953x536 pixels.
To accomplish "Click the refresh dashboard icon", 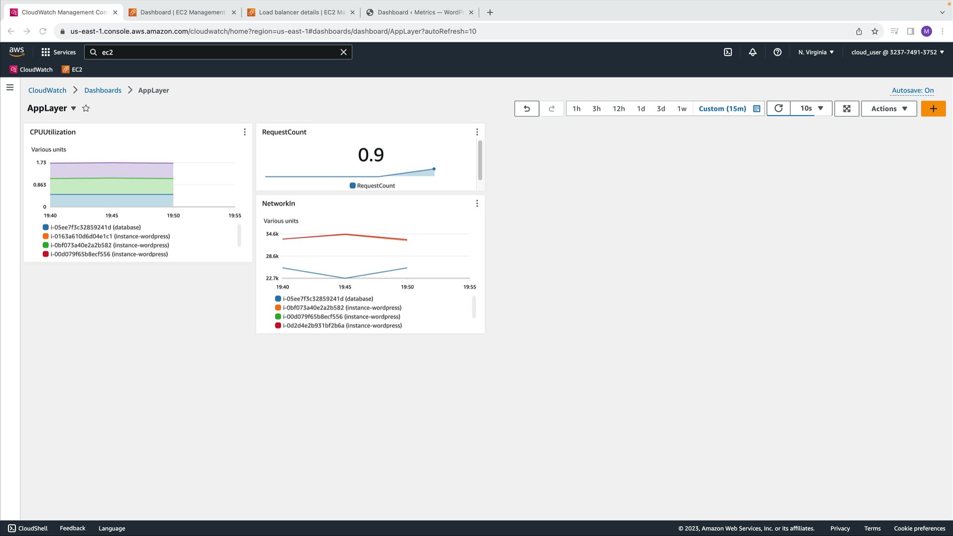I will 778,108.
